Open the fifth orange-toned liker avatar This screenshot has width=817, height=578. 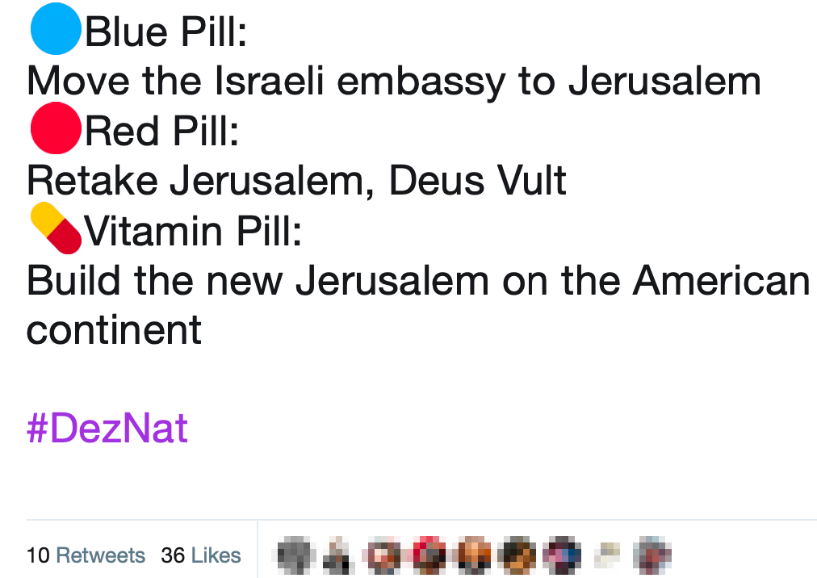point(474,555)
